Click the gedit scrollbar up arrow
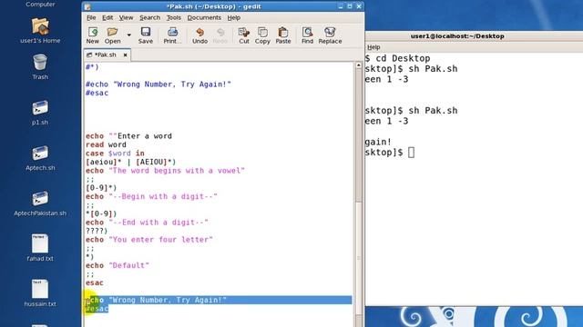Viewport: 583px width, 327px height. pos(358,65)
